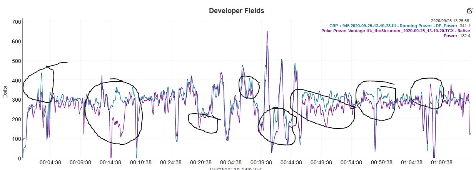Image resolution: width=476 pixels, height=170 pixels.
Task: Click the 300 y-axis tick label
Action: coord(16,100)
